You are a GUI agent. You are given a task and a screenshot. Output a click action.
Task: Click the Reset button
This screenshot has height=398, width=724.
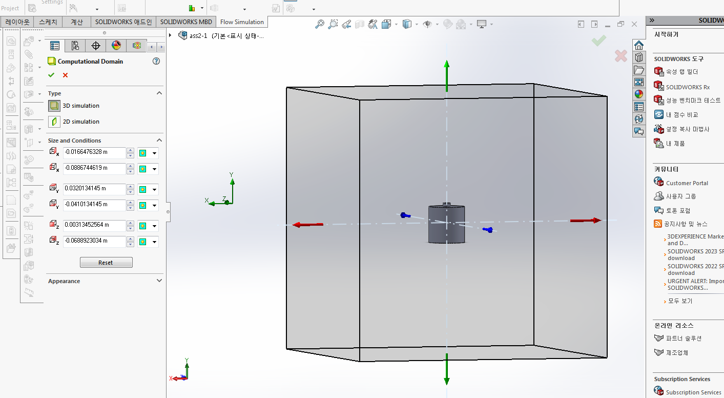coord(106,263)
